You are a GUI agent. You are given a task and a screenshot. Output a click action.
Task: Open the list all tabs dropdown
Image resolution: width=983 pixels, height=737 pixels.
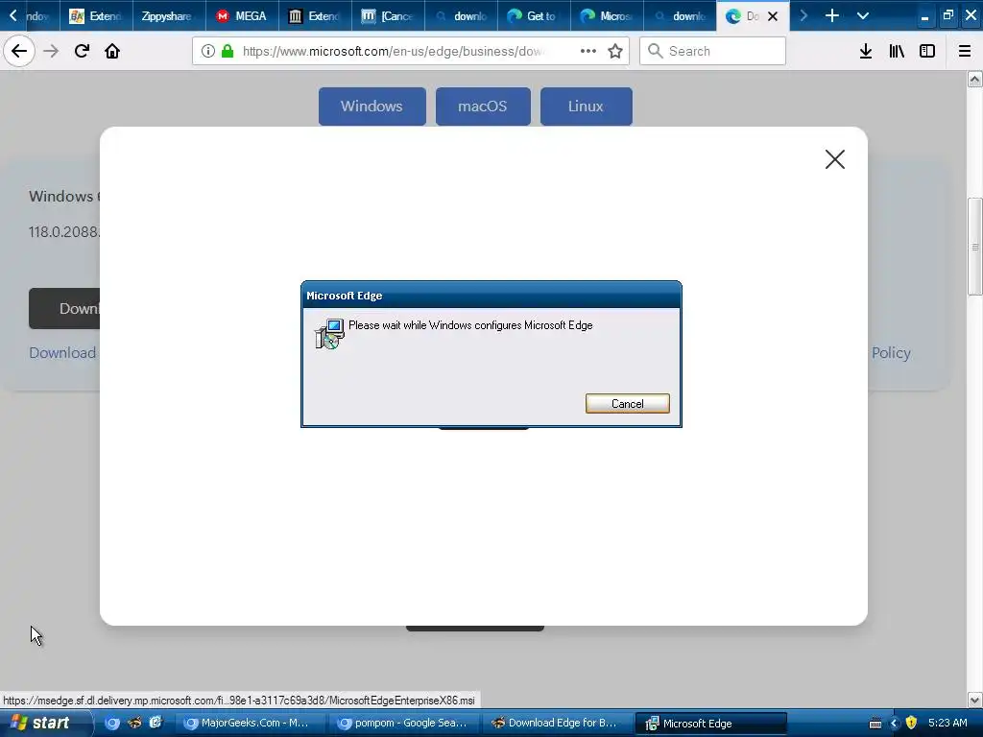point(863,15)
